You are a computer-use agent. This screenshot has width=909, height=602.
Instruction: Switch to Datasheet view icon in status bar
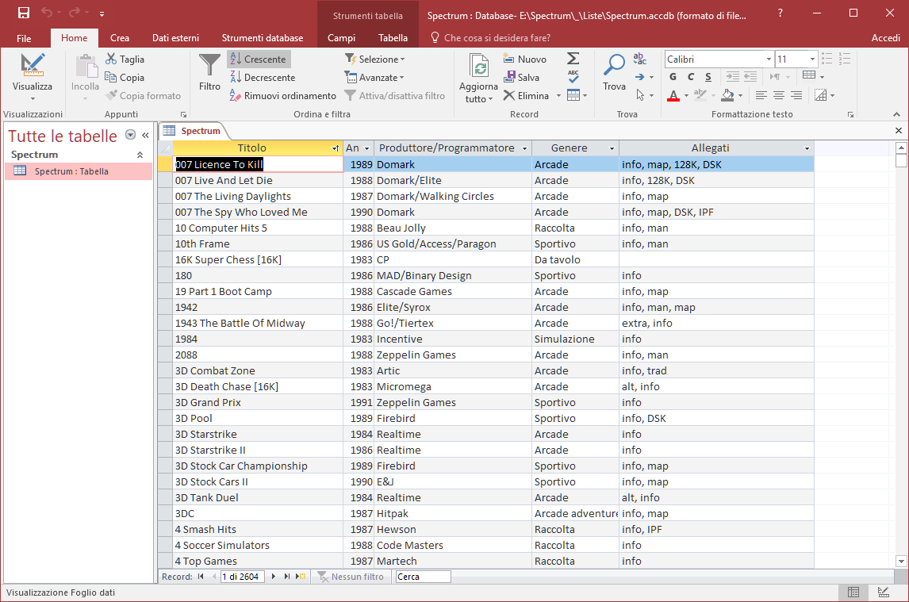click(853, 592)
